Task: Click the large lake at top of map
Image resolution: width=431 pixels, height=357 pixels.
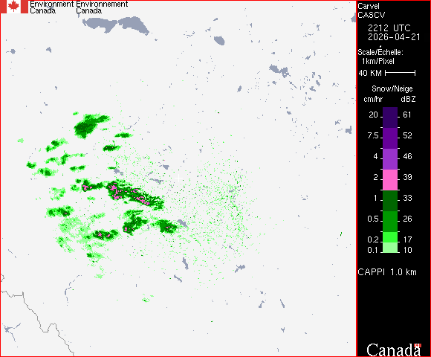Action: (115, 25)
